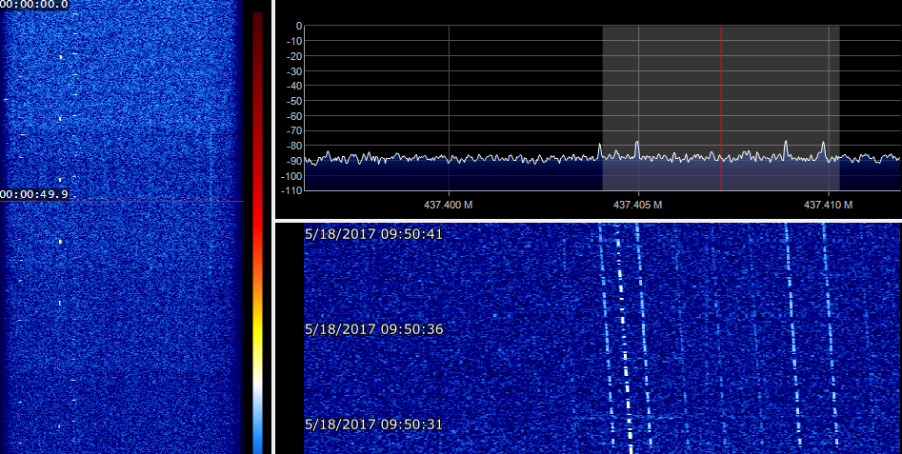This screenshot has width=902, height=454.
Task: Click the waterfall timestamp 09:50:31
Action: click(x=374, y=424)
